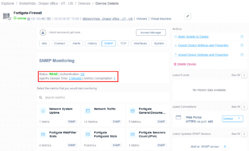Click the SNMP badge on Network Traffic card
This screenshot has height=151, width=249.
click(116, 122)
